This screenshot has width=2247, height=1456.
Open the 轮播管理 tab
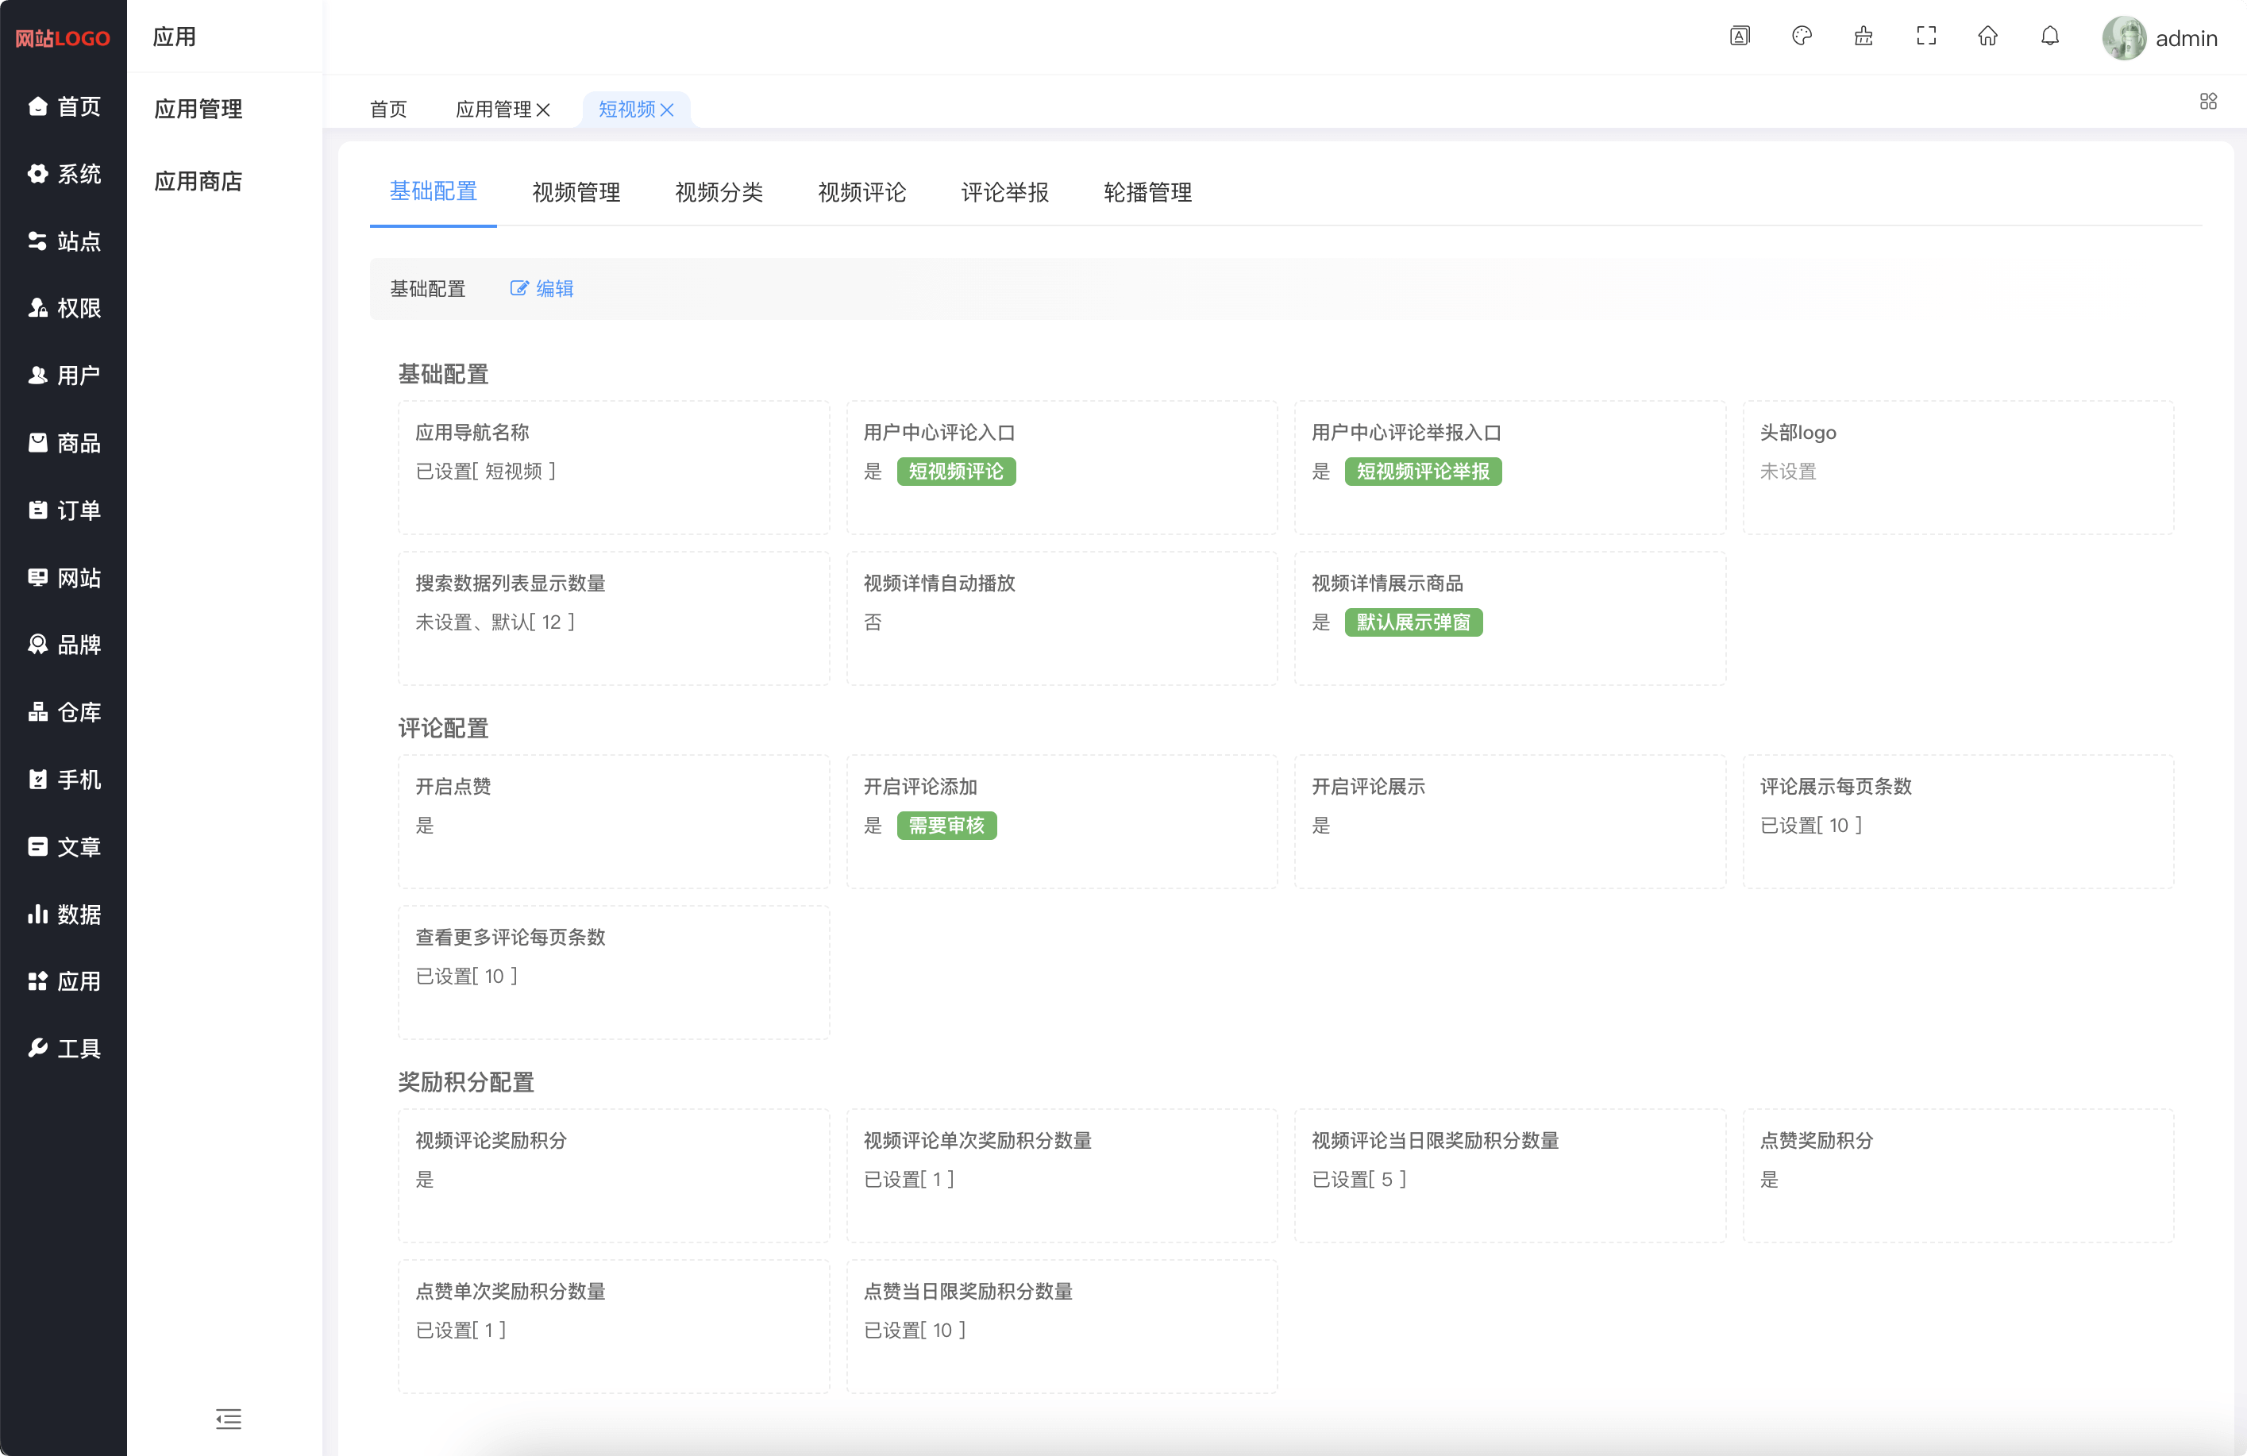(x=1147, y=193)
